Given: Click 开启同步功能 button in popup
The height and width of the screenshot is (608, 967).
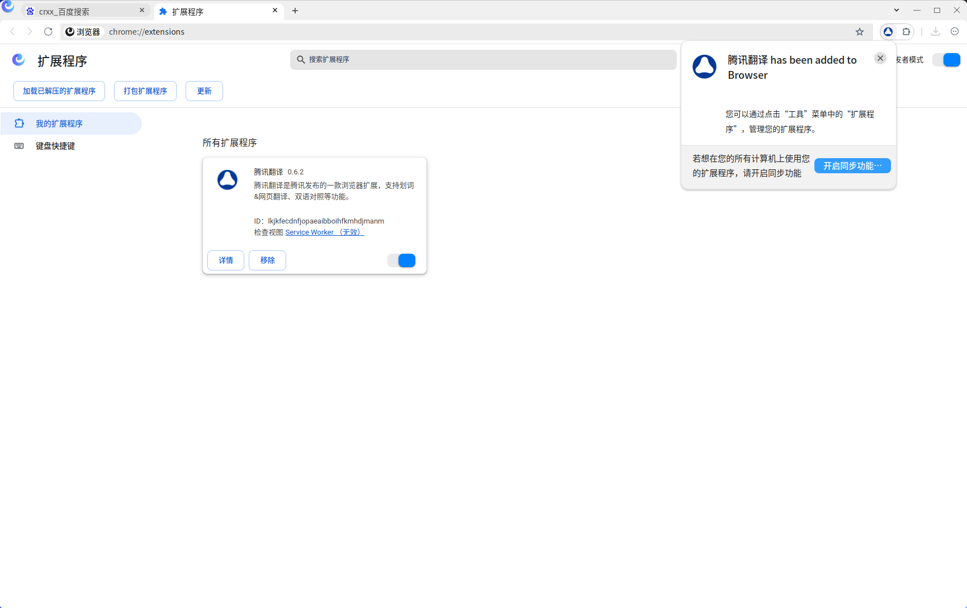Looking at the screenshot, I should 852,166.
